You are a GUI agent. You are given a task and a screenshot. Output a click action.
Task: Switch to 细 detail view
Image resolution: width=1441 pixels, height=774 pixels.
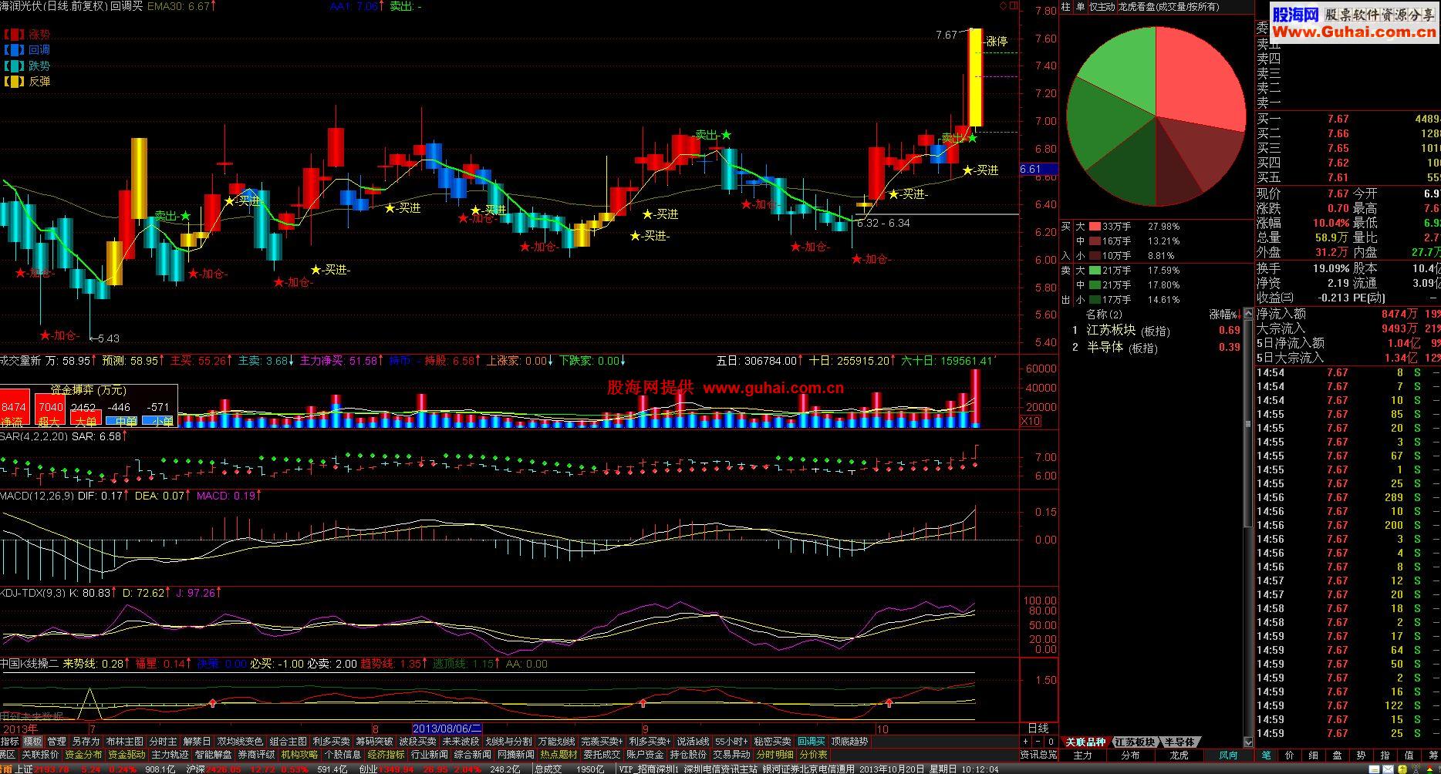pyautogui.click(x=1314, y=755)
